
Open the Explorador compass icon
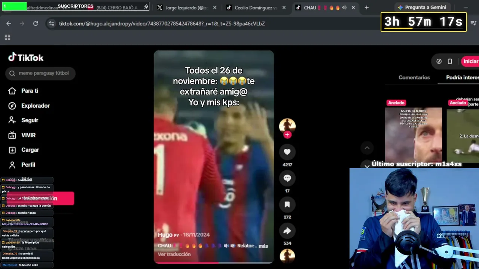tap(12, 106)
